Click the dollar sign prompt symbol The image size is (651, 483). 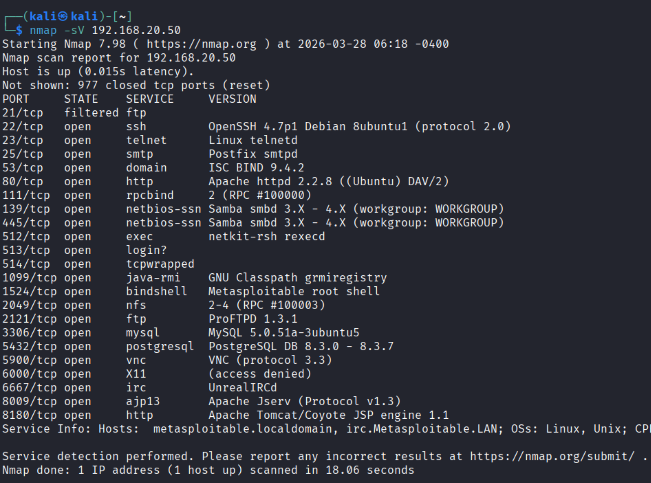[x=19, y=30]
